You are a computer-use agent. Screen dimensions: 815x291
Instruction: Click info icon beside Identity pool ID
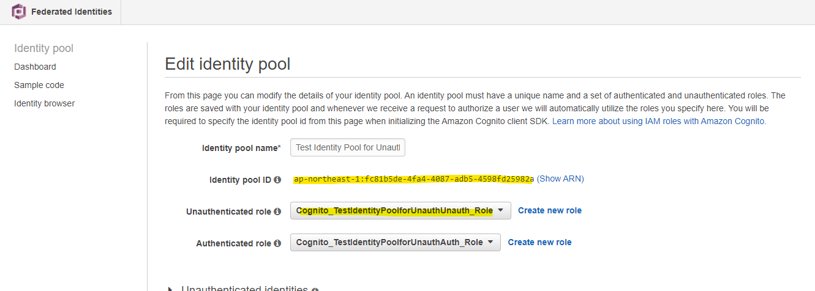277,180
